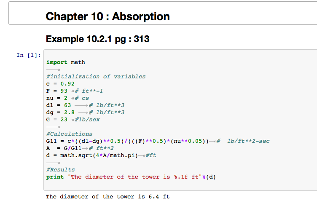Screen dimensions: 317x206
Task: Click the #lb/sex comment
Action: click(87, 120)
